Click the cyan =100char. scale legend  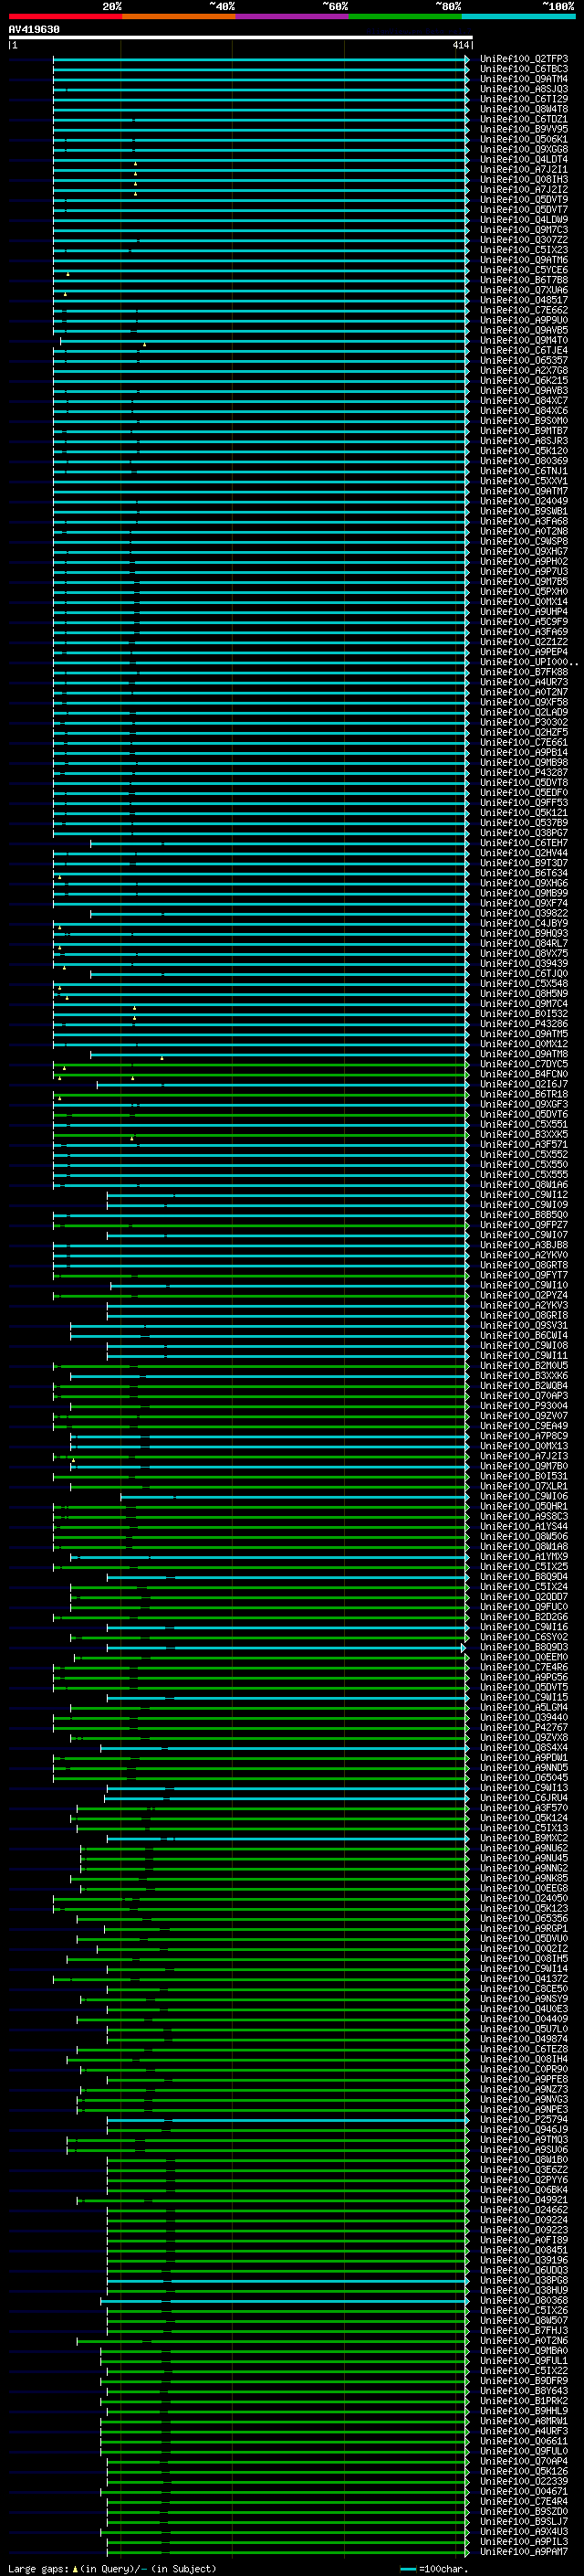pos(434,2568)
